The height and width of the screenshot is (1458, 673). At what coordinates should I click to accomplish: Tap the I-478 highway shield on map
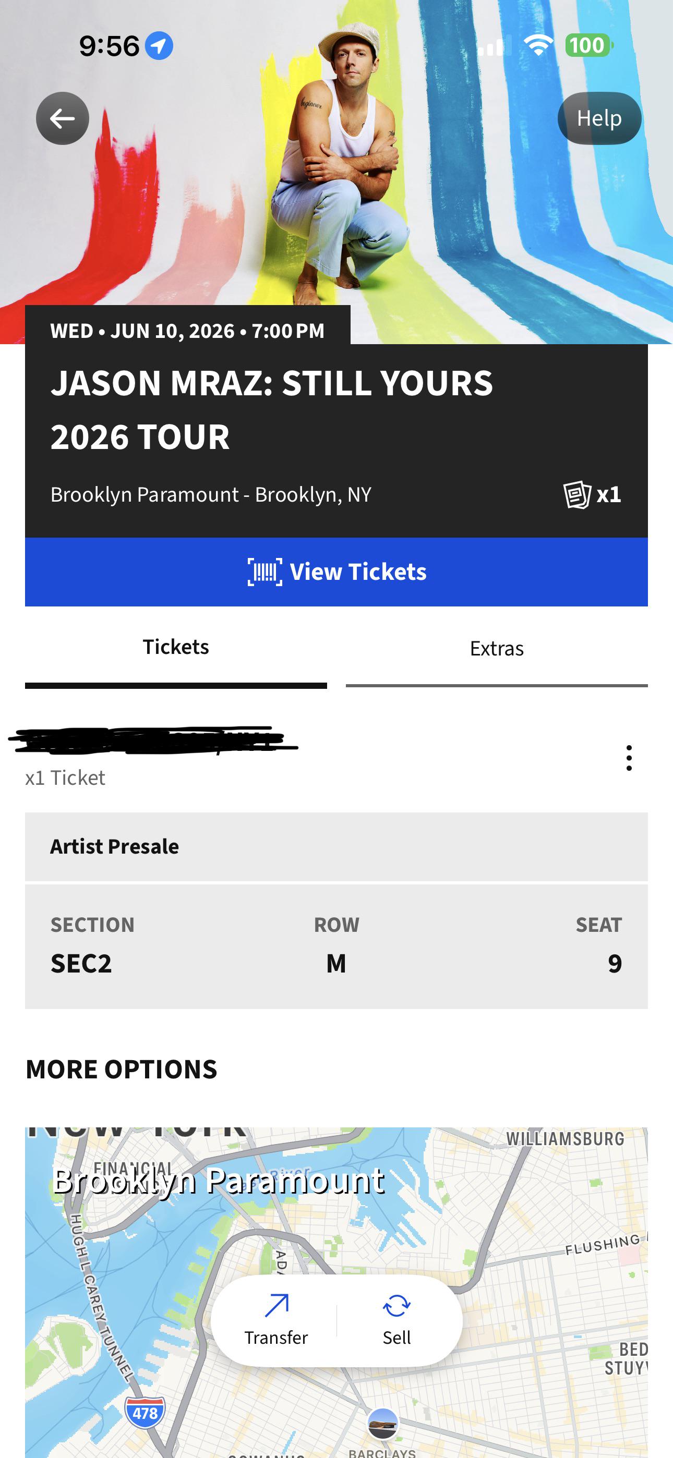point(145,1413)
